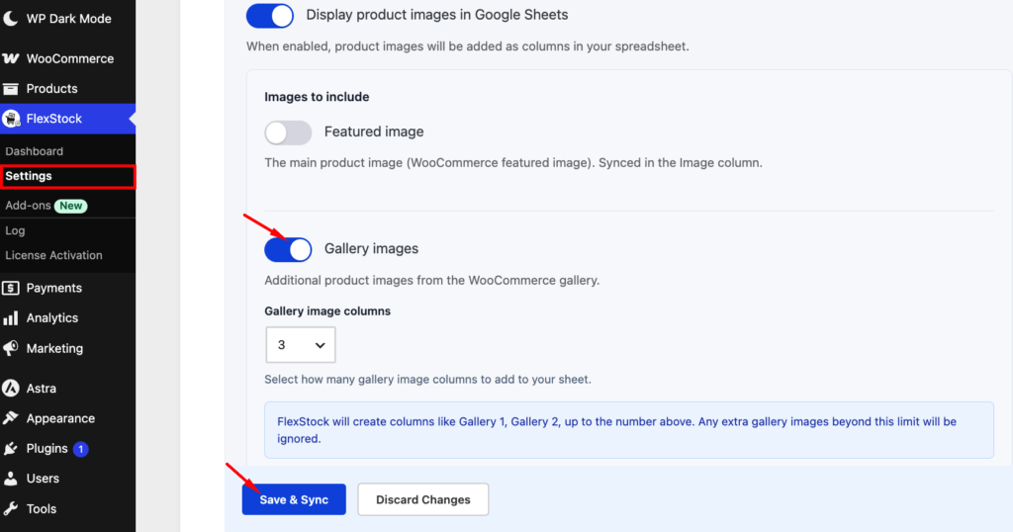Click the Discard Changes button
The image size is (1013, 532).
423,499
